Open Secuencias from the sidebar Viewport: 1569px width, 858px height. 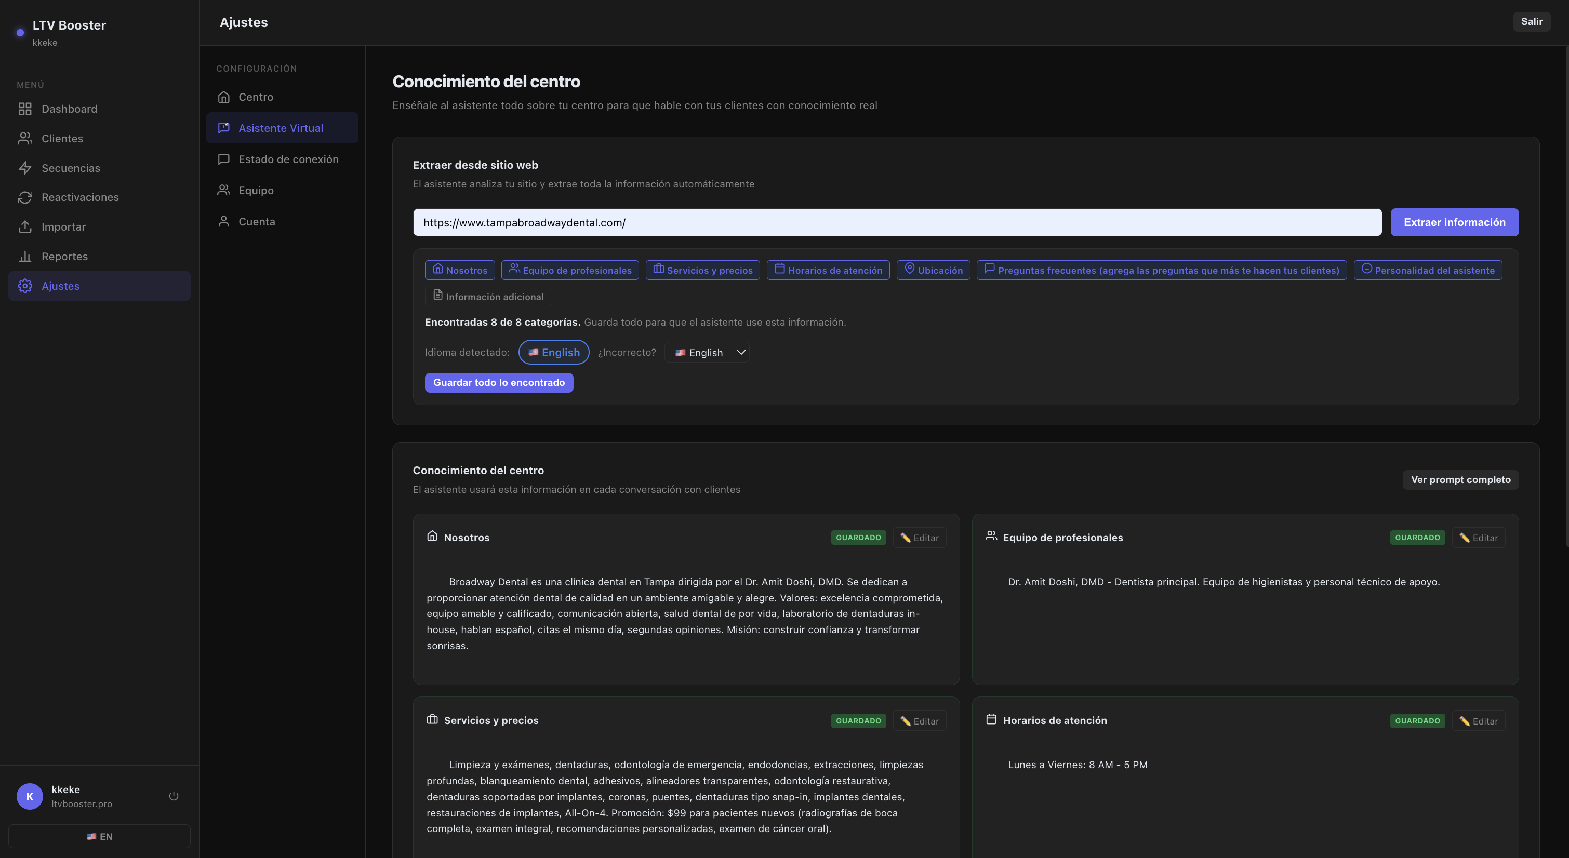[x=99, y=168]
